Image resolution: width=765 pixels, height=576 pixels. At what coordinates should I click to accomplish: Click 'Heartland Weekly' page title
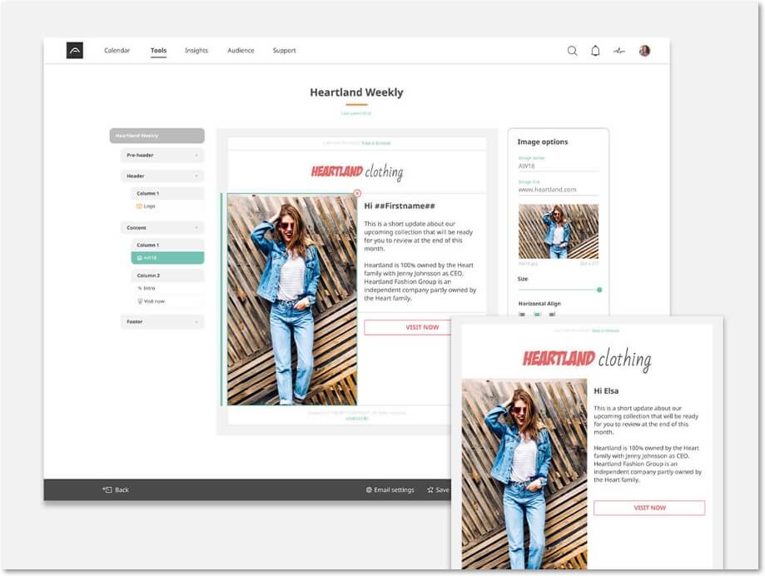click(x=356, y=92)
